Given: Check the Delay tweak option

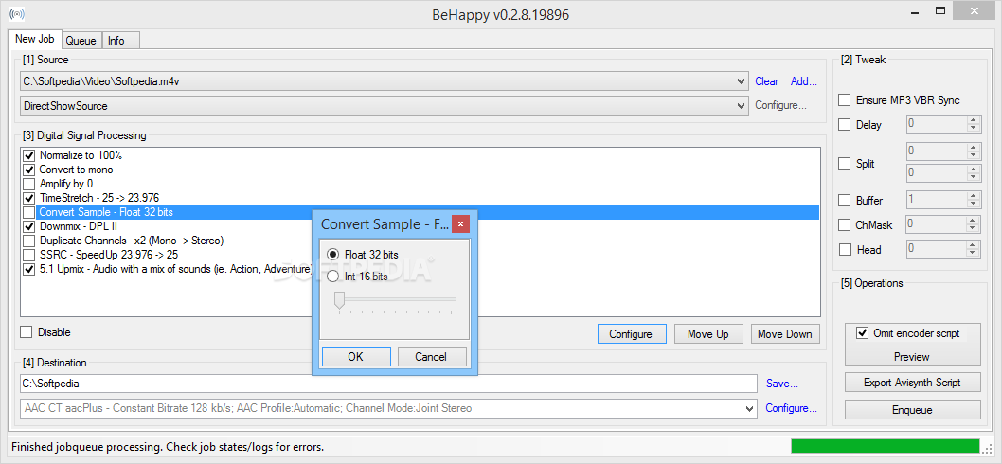Looking at the screenshot, I should pyautogui.click(x=845, y=125).
